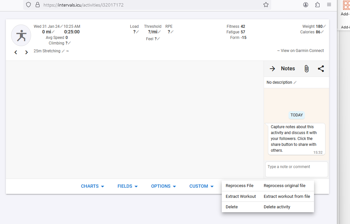Open the Firefox account icon
The height and width of the screenshot is (224, 350).
(306, 5)
